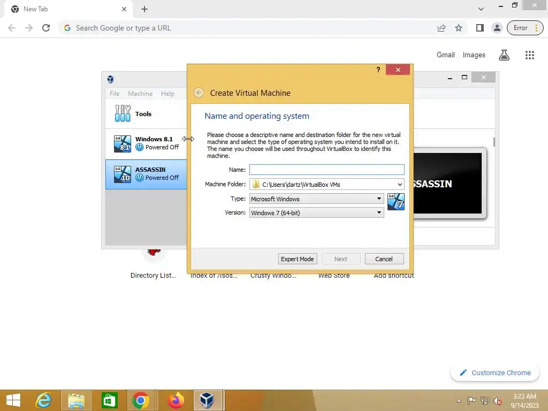The height and width of the screenshot is (411, 548).
Task: Close the New Tab tab in Chrome
Action: click(124, 9)
